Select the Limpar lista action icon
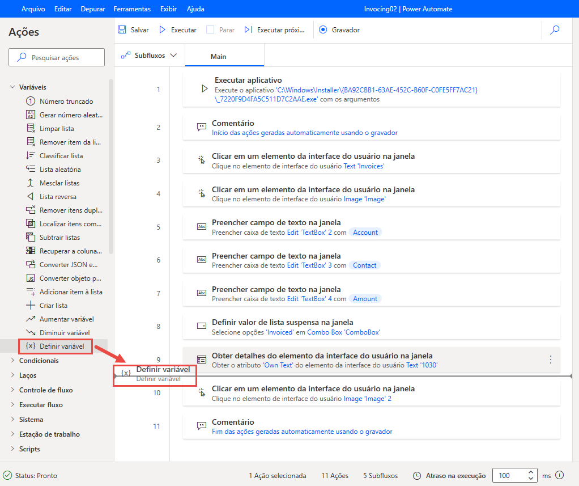579x486 pixels. point(30,129)
